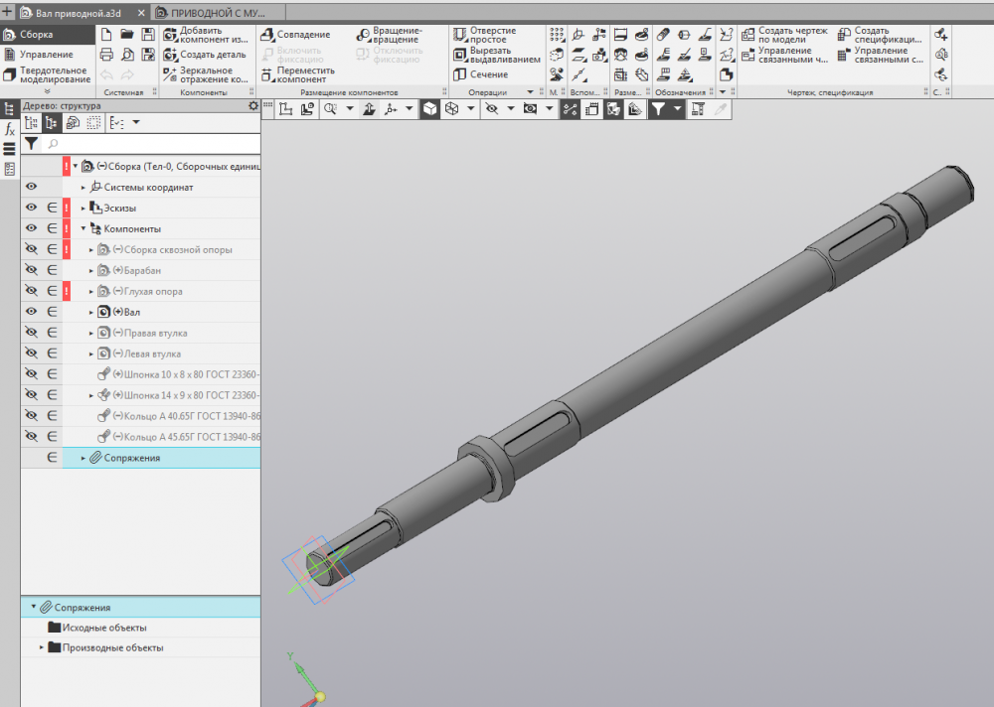Click the save icon in Системная panel
The width and height of the screenshot is (994, 707).
click(147, 34)
